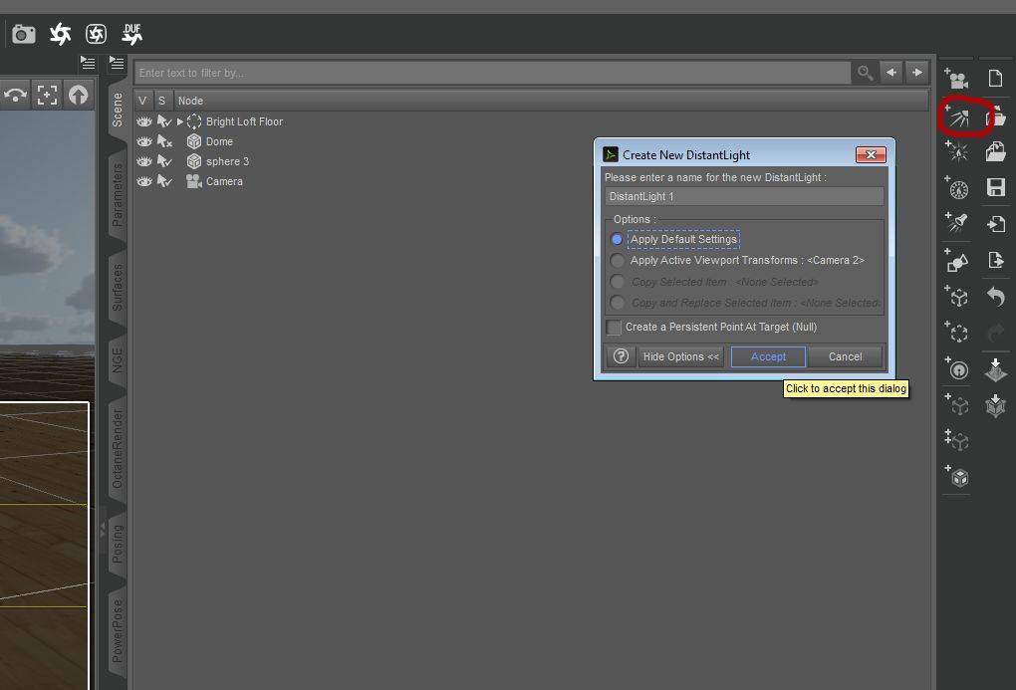Screen dimensions: 1016x690
Task: Click the Create New Spotlight flashlight icon
Action: pos(957,223)
